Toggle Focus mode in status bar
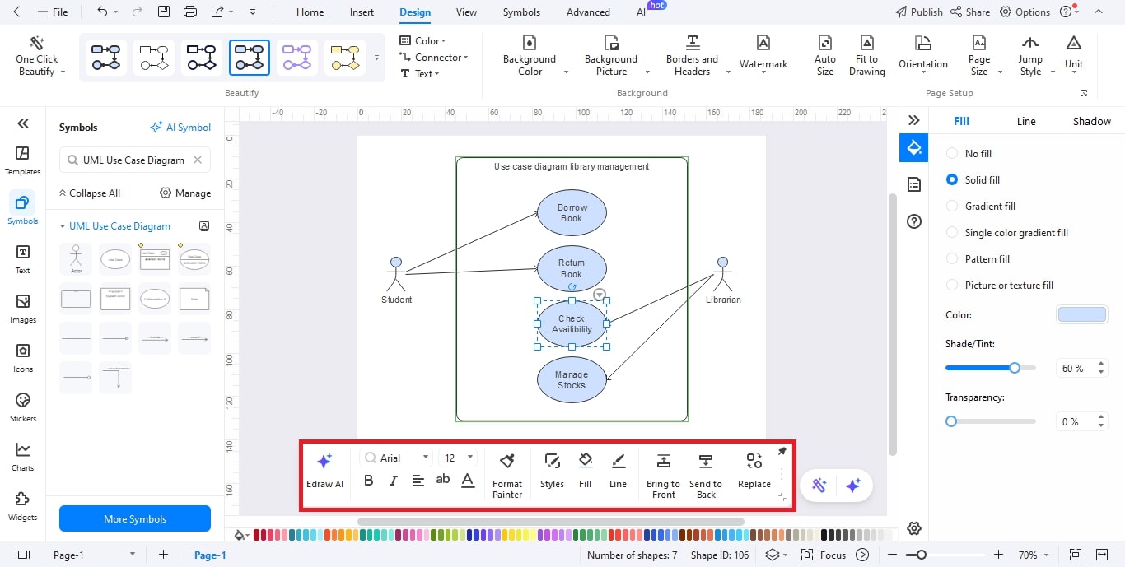The width and height of the screenshot is (1125, 567). (x=824, y=555)
